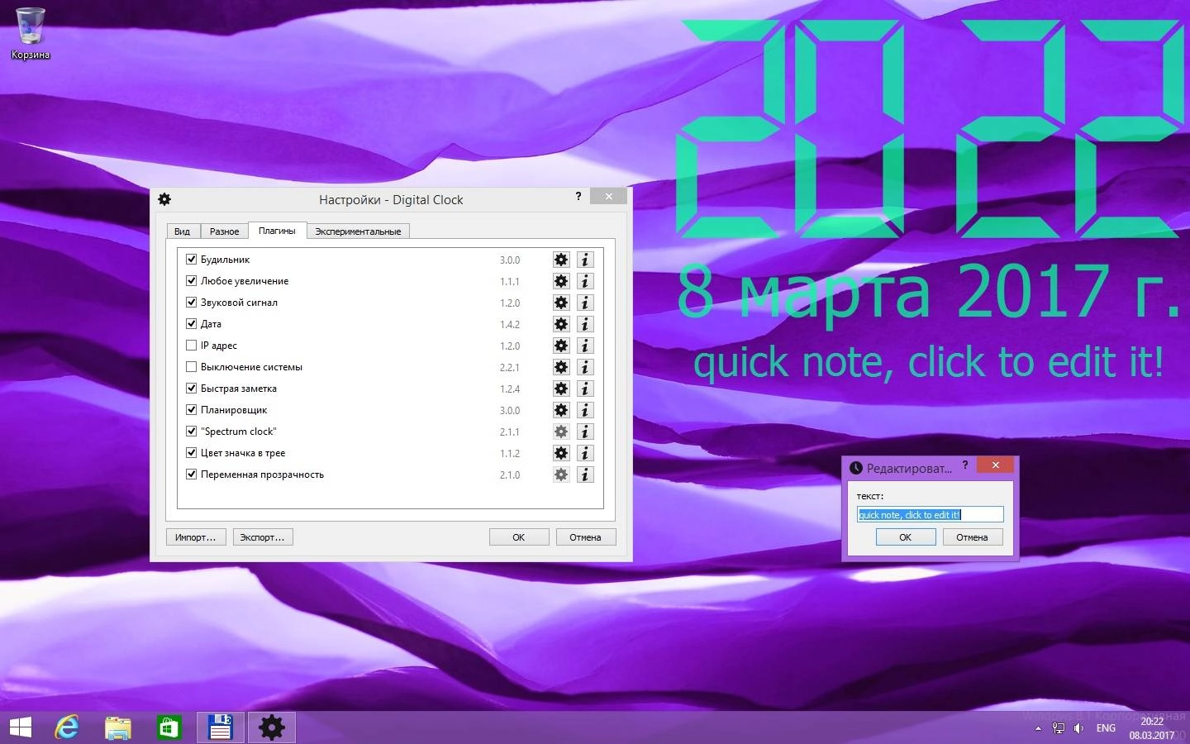Uncheck Любое увеличение plugin
This screenshot has width=1190, height=744.
pos(192,281)
